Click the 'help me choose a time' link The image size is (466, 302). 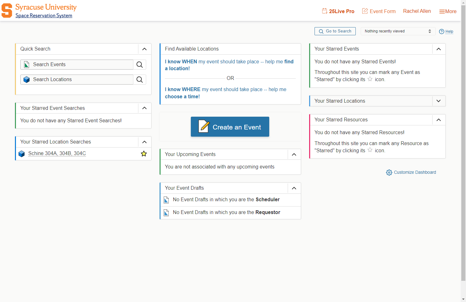click(x=226, y=93)
